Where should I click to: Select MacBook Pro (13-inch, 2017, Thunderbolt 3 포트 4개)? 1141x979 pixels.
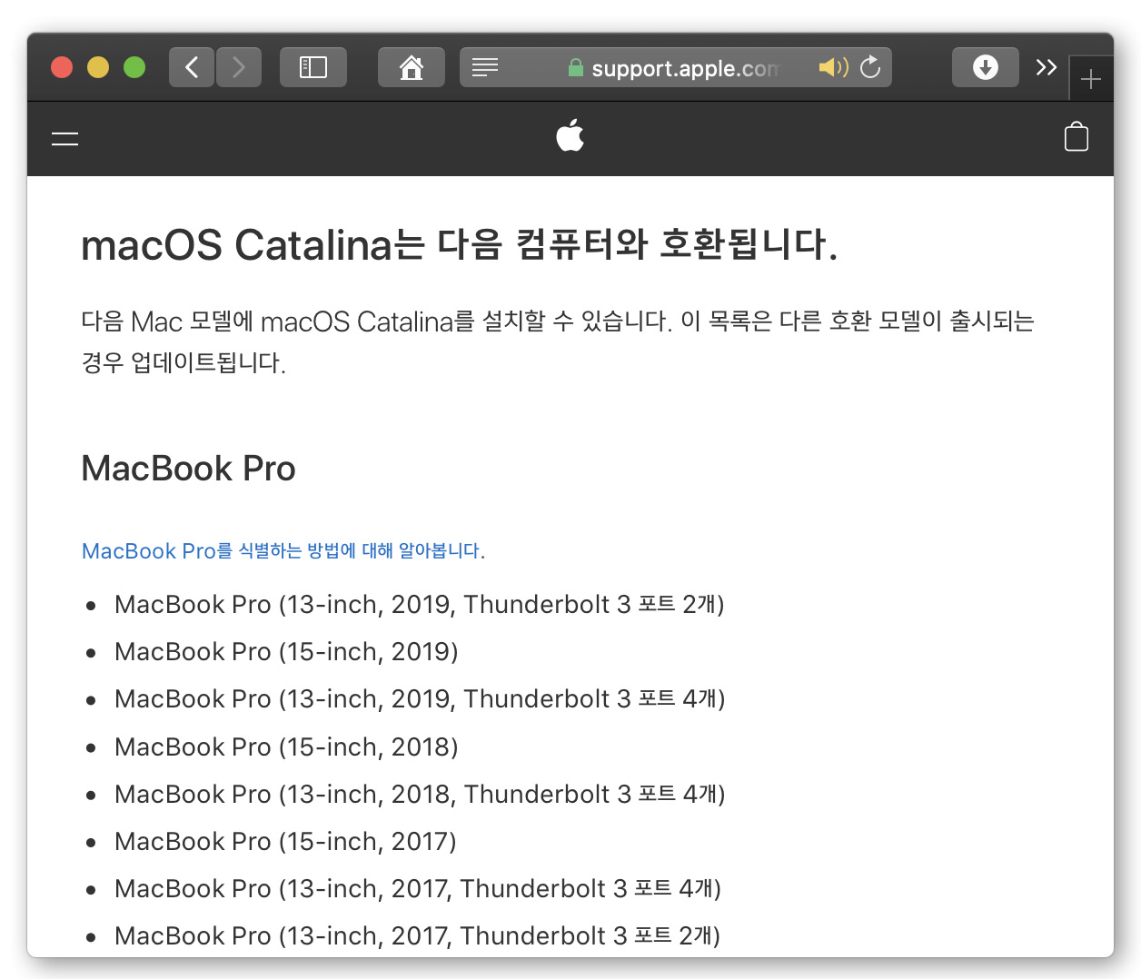[x=418, y=889]
